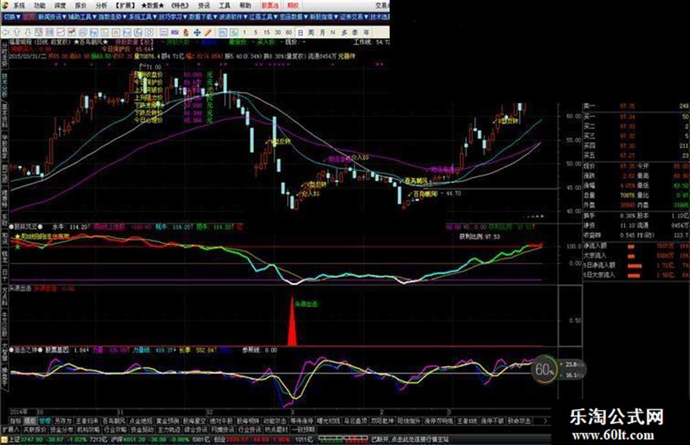
Task: Switch to monthly 月 period
Action: [322, 32]
